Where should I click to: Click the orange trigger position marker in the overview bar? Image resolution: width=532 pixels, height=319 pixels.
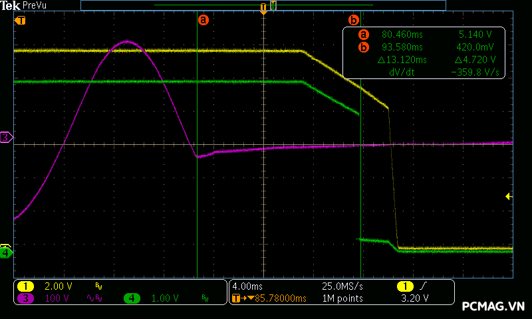tap(263, 7)
